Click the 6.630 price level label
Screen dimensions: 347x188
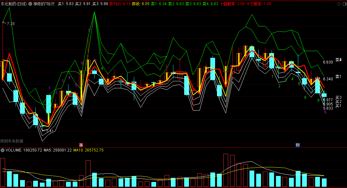point(328,62)
